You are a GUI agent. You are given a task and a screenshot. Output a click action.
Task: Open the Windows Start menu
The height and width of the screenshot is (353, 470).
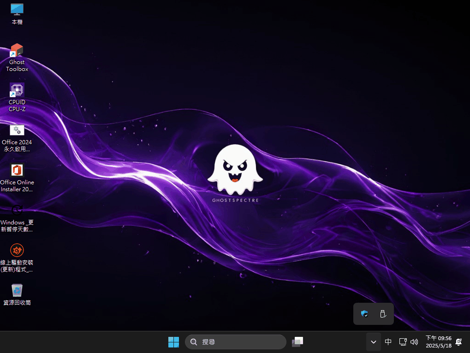[173, 342]
